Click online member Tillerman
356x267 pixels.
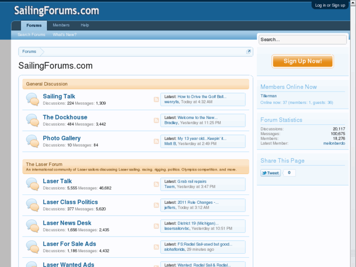pos(268,96)
